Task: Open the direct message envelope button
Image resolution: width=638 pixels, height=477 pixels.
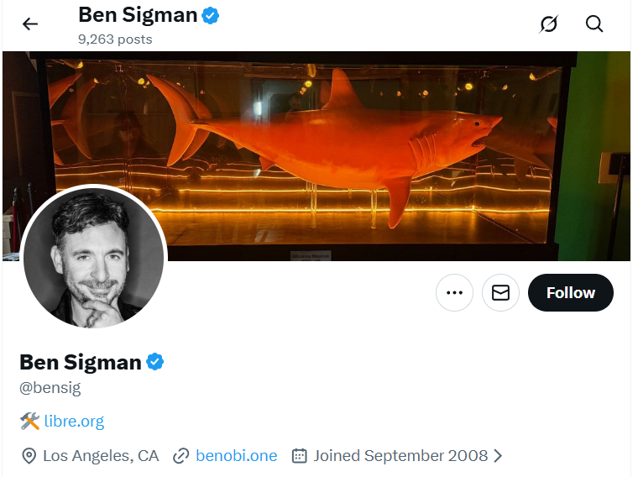Action: 500,292
